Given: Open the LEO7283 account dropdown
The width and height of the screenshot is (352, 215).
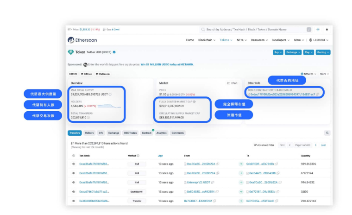Looking at the screenshot, I should click(x=319, y=40).
